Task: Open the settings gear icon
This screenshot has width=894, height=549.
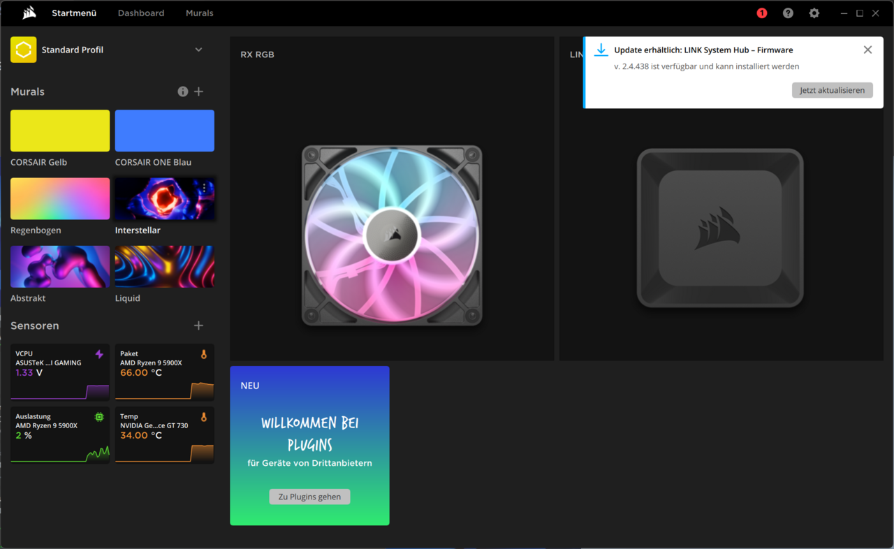Action: pos(814,13)
